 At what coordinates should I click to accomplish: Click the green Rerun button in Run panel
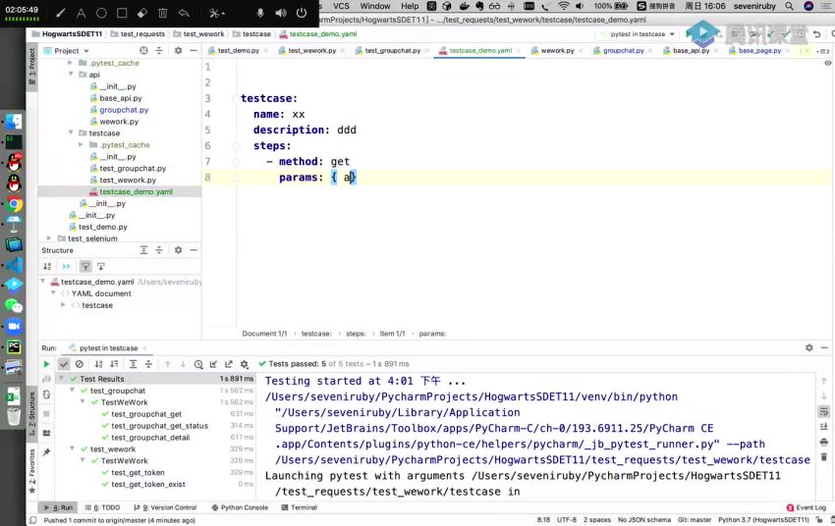46,364
